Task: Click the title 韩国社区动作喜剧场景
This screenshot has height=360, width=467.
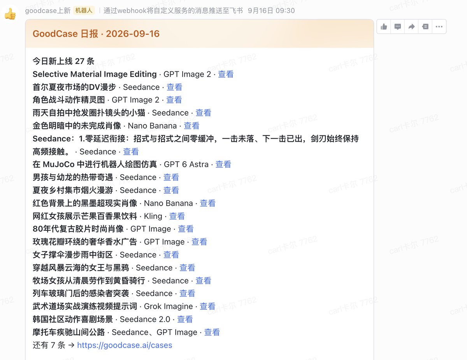Action: click(73, 319)
